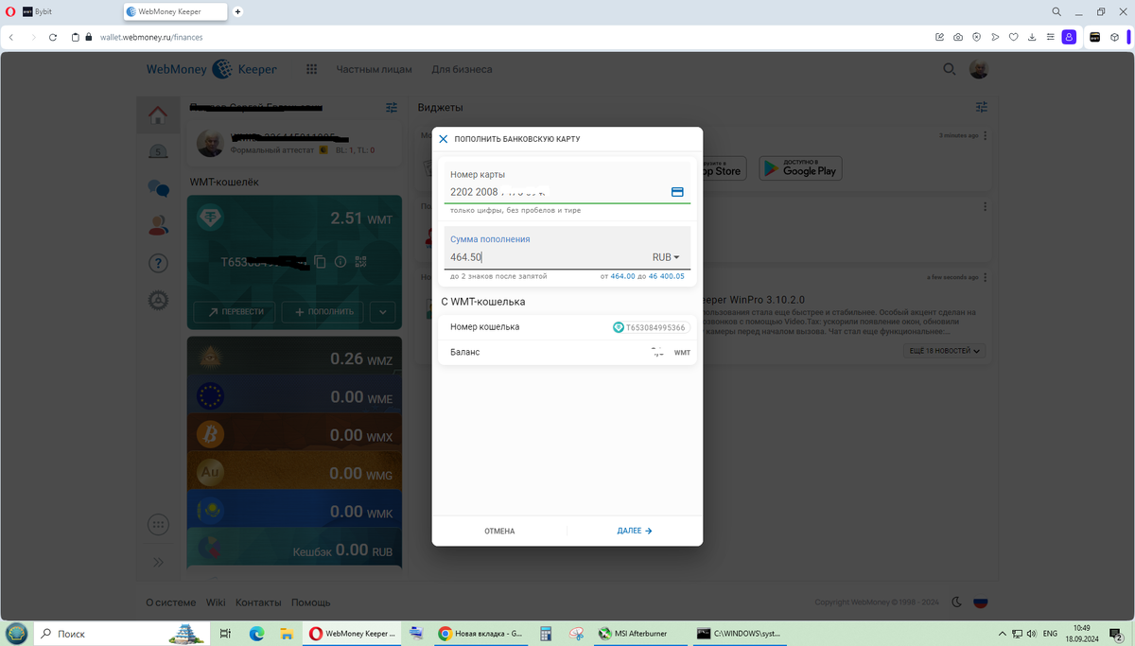Viewport: 1135px width, 646px height.
Task: Open the invoices sidebar icon with badge 5
Action: [x=158, y=152]
